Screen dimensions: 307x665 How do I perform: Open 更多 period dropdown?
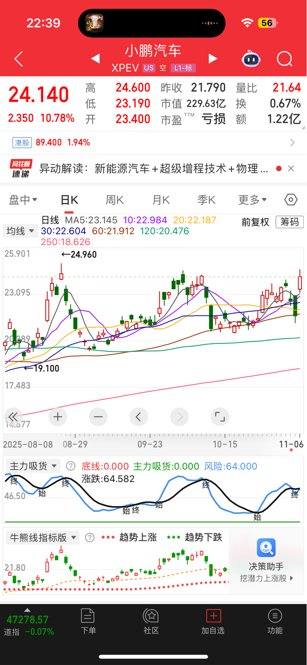coord(253,199)
